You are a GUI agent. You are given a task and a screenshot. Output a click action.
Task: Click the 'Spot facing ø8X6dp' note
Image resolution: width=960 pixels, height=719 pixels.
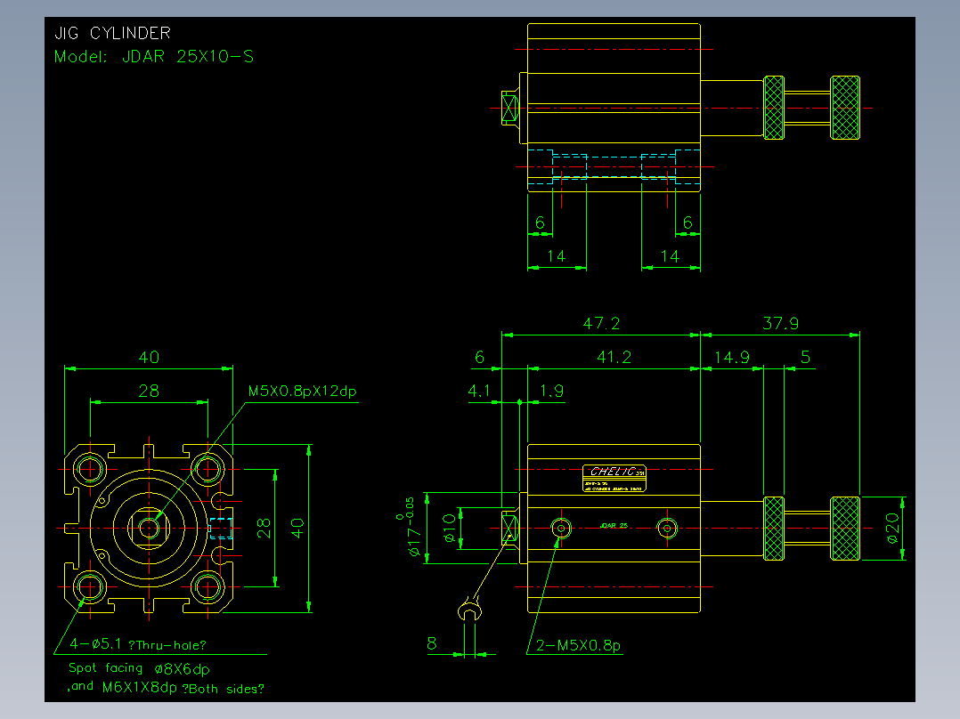[139, 668]
